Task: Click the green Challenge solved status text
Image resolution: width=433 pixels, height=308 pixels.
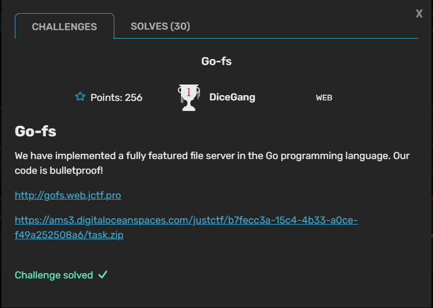Action: coord(54,275)
